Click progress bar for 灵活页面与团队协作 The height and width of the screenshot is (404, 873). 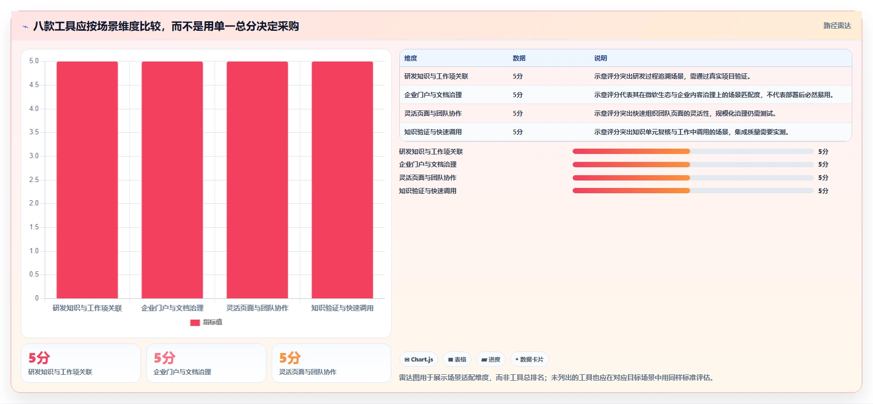coord(693,178)
